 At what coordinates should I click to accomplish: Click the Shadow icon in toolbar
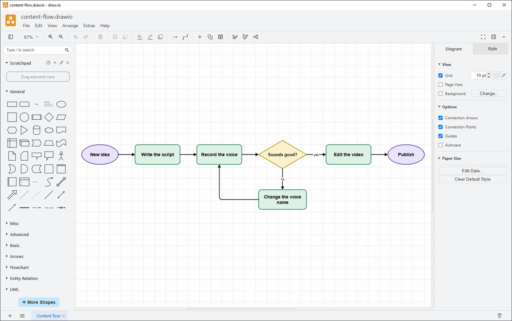tap(160, 37)
